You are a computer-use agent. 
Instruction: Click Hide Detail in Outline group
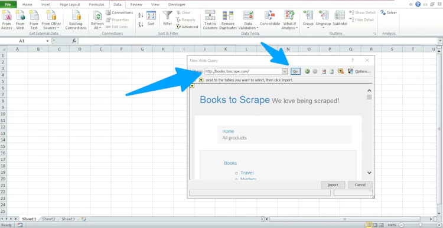[x=361, y=19]
